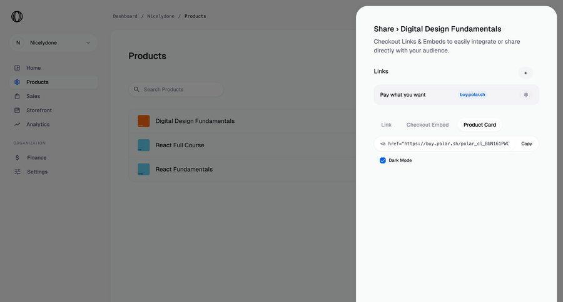Click the Polar logo icon

coord(17,16)
